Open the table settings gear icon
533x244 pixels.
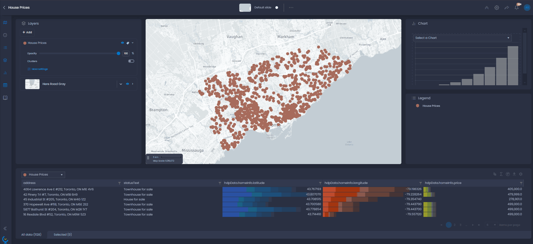(x=521, y=174)
